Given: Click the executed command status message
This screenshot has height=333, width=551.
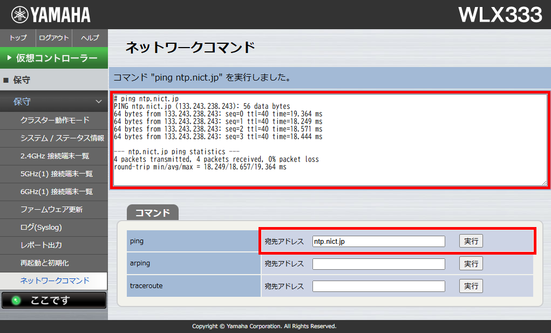Looking at the screenshot, I should pos(202,77).
